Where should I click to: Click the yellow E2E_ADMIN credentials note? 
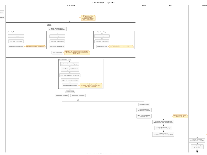(91, 85)
